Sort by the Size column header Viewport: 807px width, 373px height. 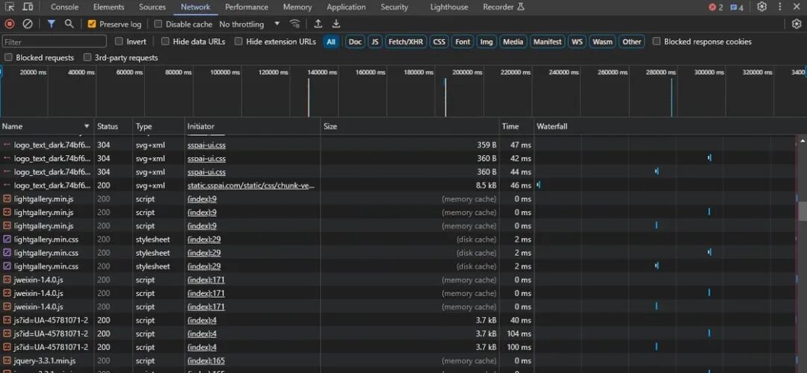tap(409, 126)
